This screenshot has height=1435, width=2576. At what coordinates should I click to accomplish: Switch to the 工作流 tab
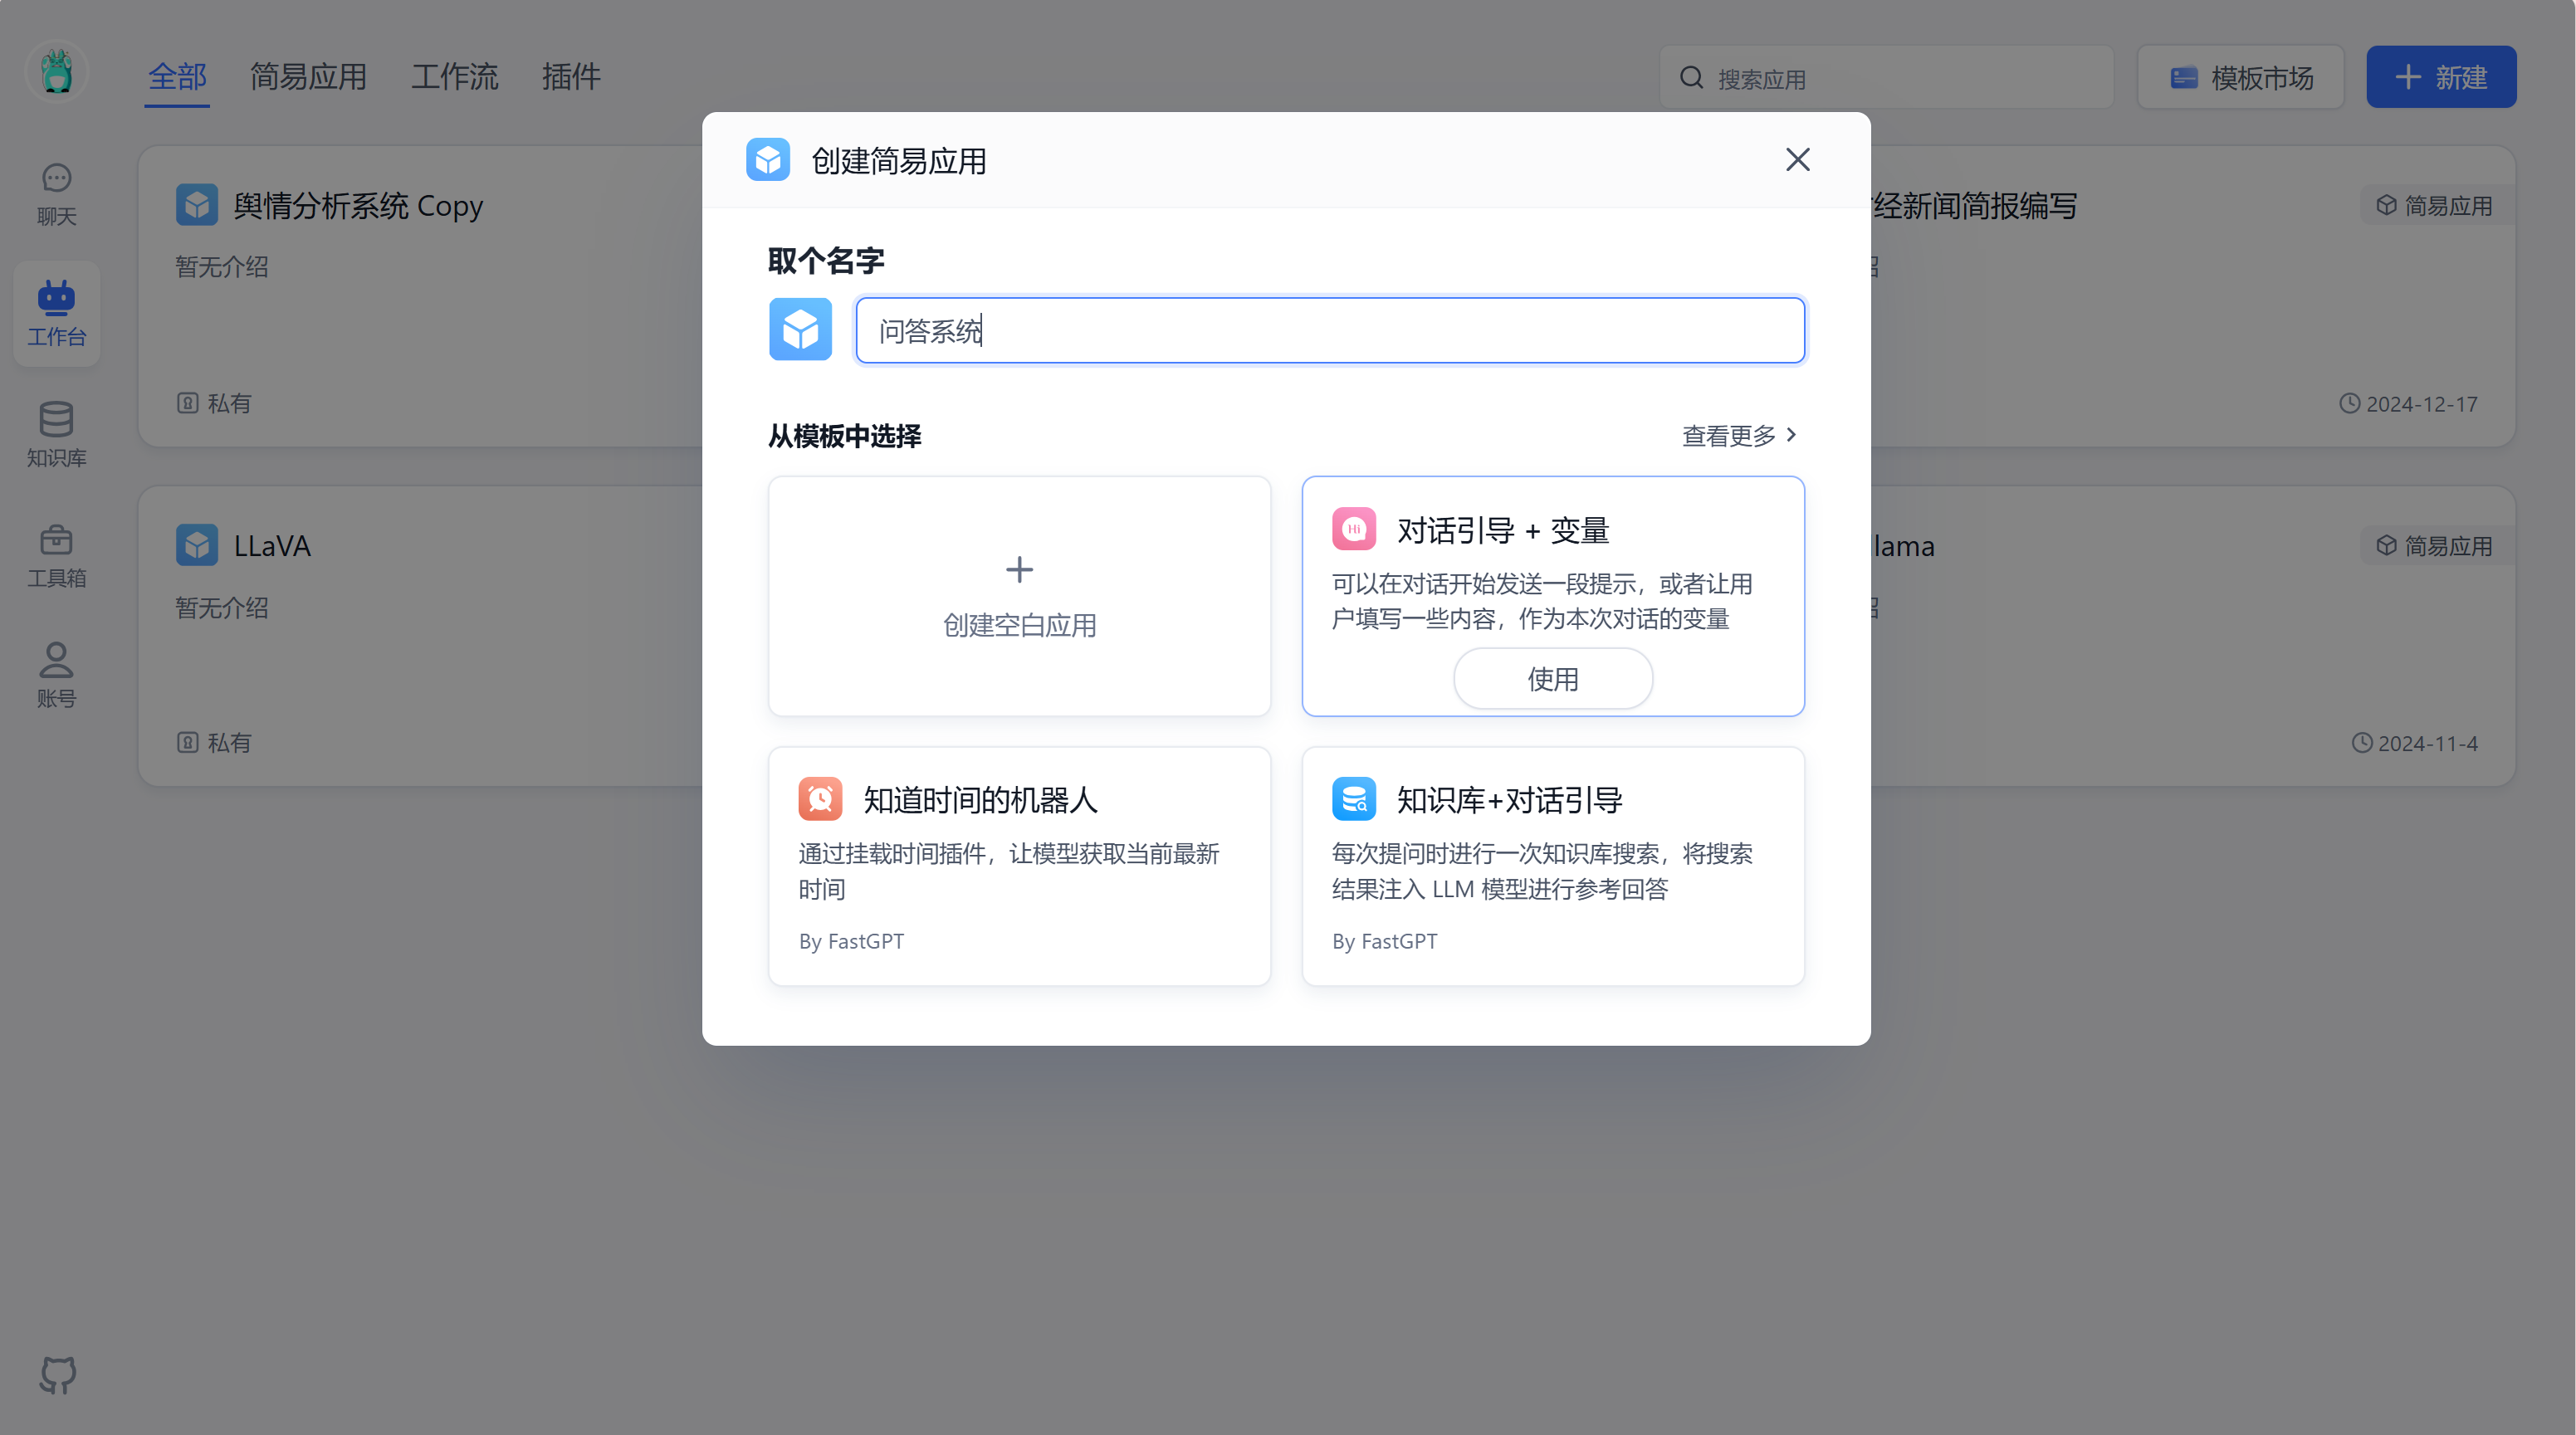pos(454,77)
